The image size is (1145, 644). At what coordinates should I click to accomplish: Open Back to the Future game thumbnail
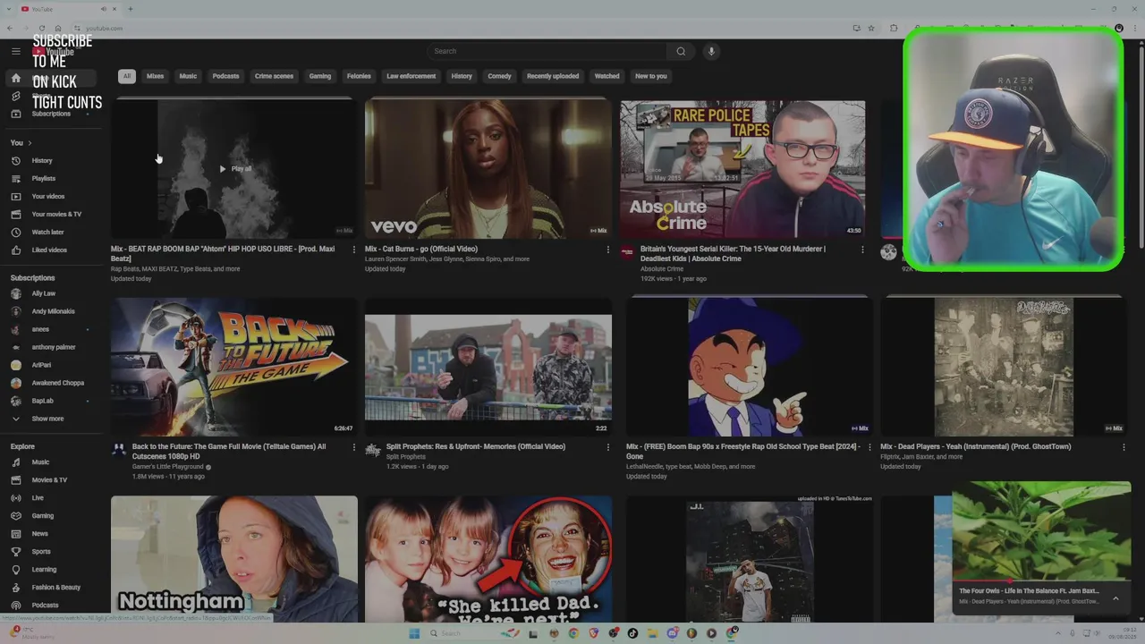pos(234,368)
